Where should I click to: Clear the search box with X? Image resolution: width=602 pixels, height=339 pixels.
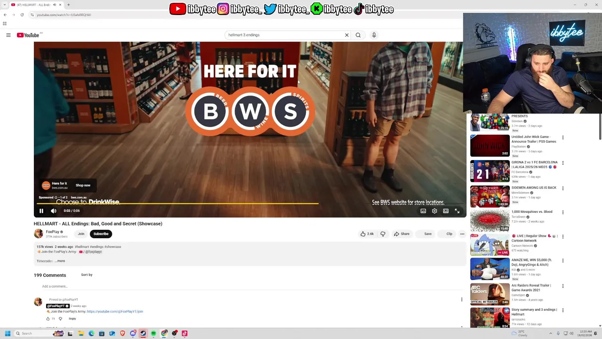click(347, 35)
